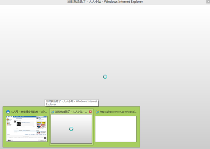This screenshot has width=210, height=149.
Task: Click the 人人网 logo icon in preview title
Action: 8,112
